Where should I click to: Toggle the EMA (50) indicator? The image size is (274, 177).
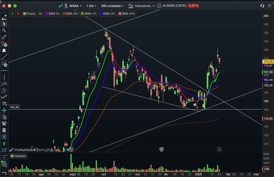coord(70,14)
